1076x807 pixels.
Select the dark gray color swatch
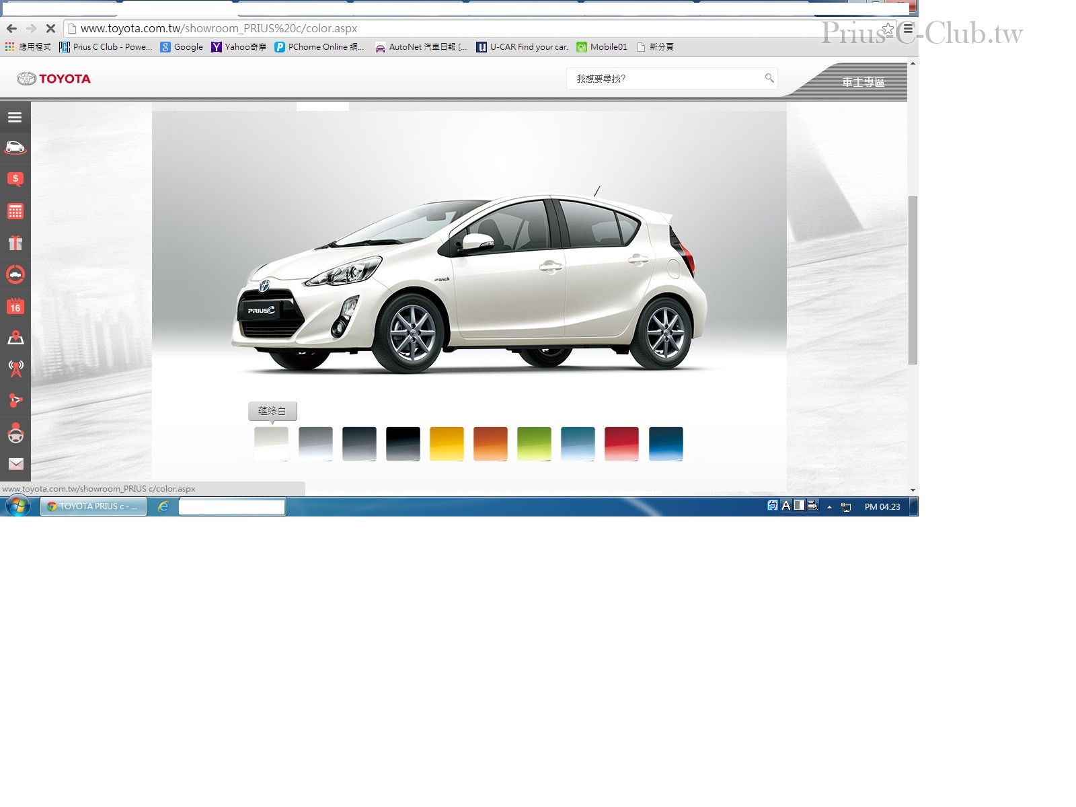(x=359, y=444)
